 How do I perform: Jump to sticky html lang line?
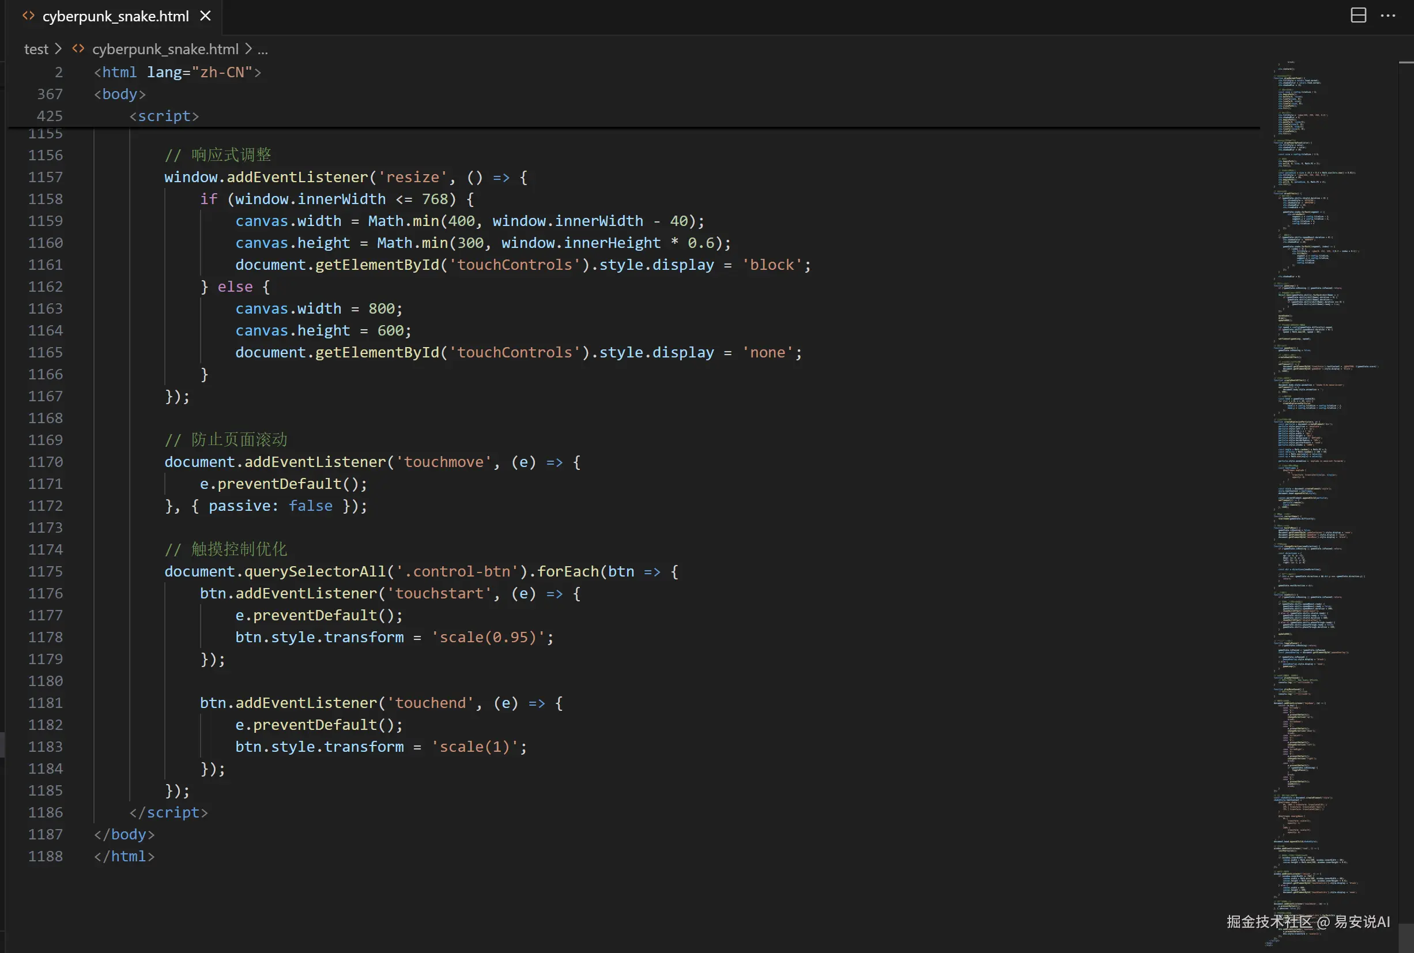click(x=177, y=72)
